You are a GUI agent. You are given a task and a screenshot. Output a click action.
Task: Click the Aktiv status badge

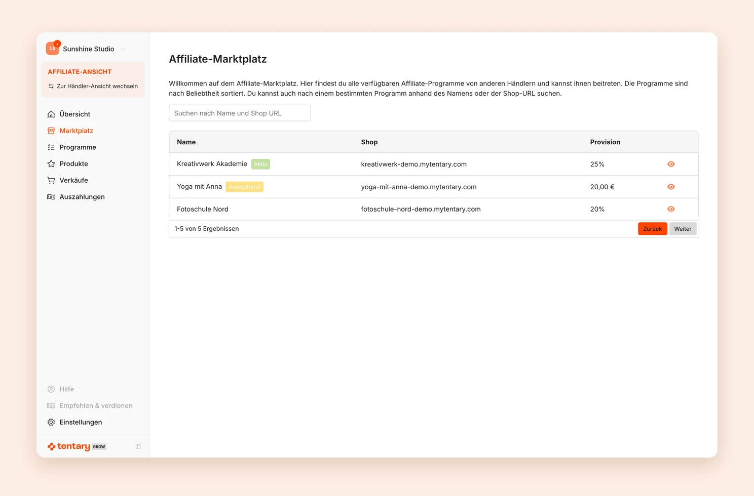260,164
